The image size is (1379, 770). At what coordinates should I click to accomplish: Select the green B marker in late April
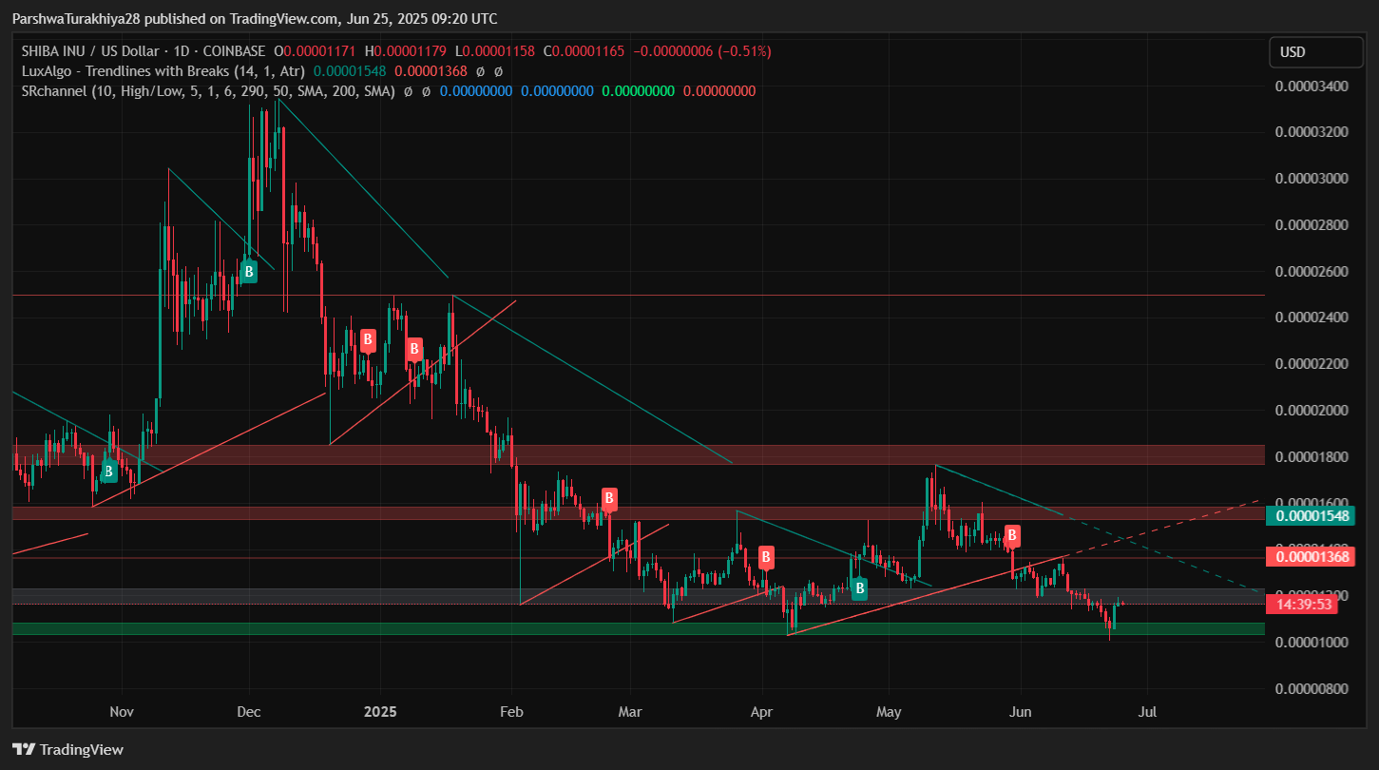click(x=859, y=588)
